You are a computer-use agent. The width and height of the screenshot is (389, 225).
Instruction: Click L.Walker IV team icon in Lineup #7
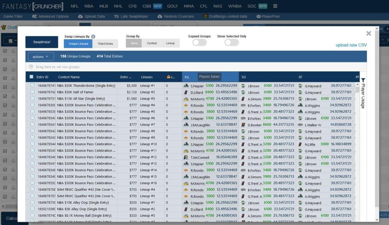coord(300,125)
